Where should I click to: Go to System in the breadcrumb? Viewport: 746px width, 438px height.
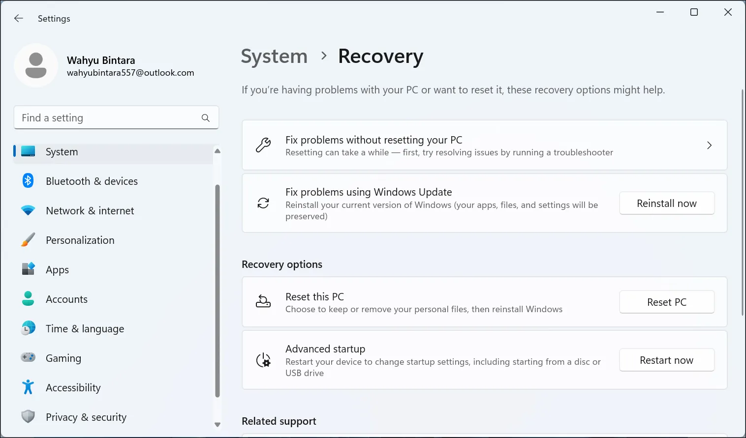[274, 57]
